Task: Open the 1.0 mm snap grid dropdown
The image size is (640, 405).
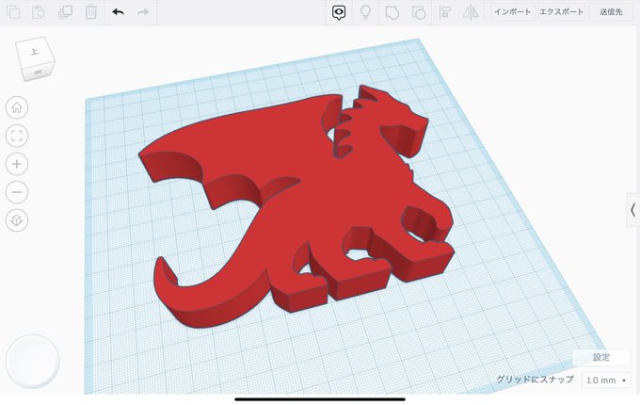Action: 606,381
